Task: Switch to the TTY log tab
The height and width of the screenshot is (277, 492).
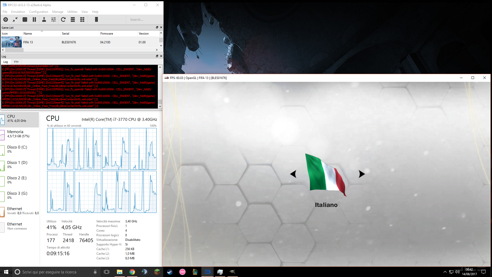Action: point(16,62)
